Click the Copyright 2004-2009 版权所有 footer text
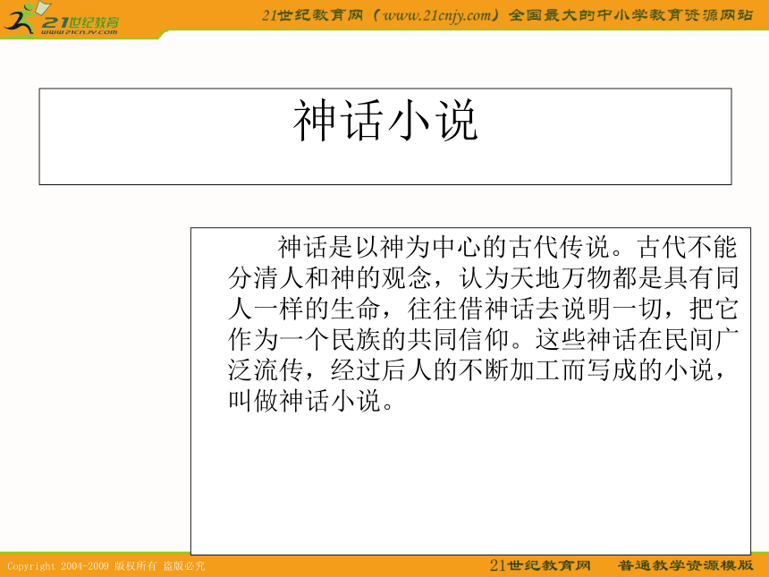This screenshot has width=769, height=577. click(106, 565)
